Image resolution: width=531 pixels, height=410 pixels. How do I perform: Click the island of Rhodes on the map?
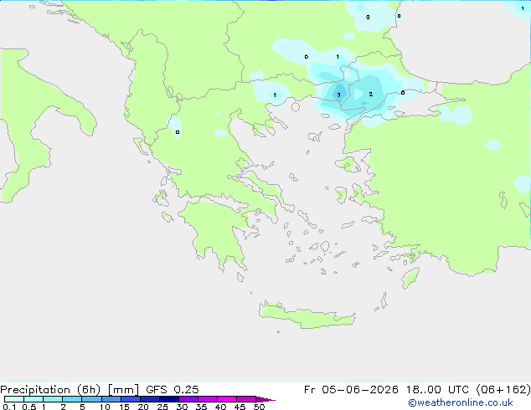click(410, 278)
